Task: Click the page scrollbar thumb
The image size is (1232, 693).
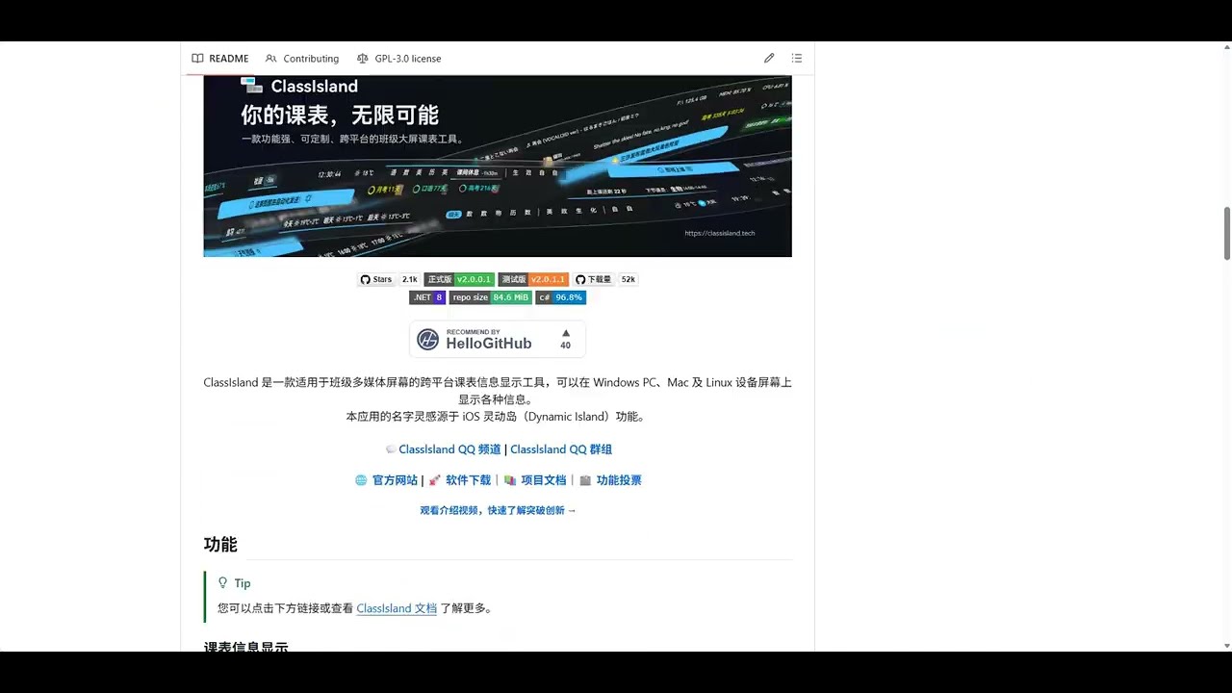Action: pos(1227,233)
